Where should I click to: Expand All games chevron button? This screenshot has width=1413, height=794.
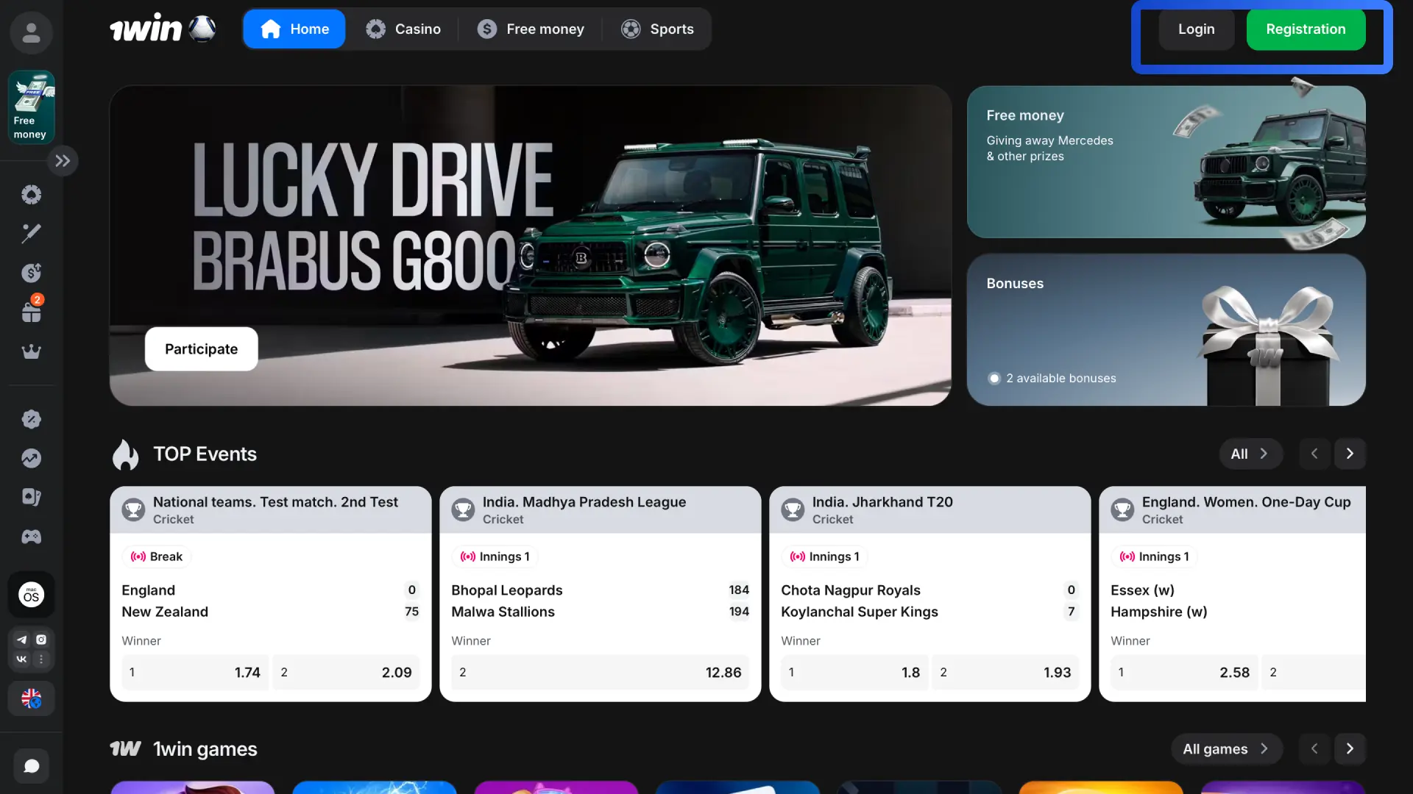(x=1226, y=749)
